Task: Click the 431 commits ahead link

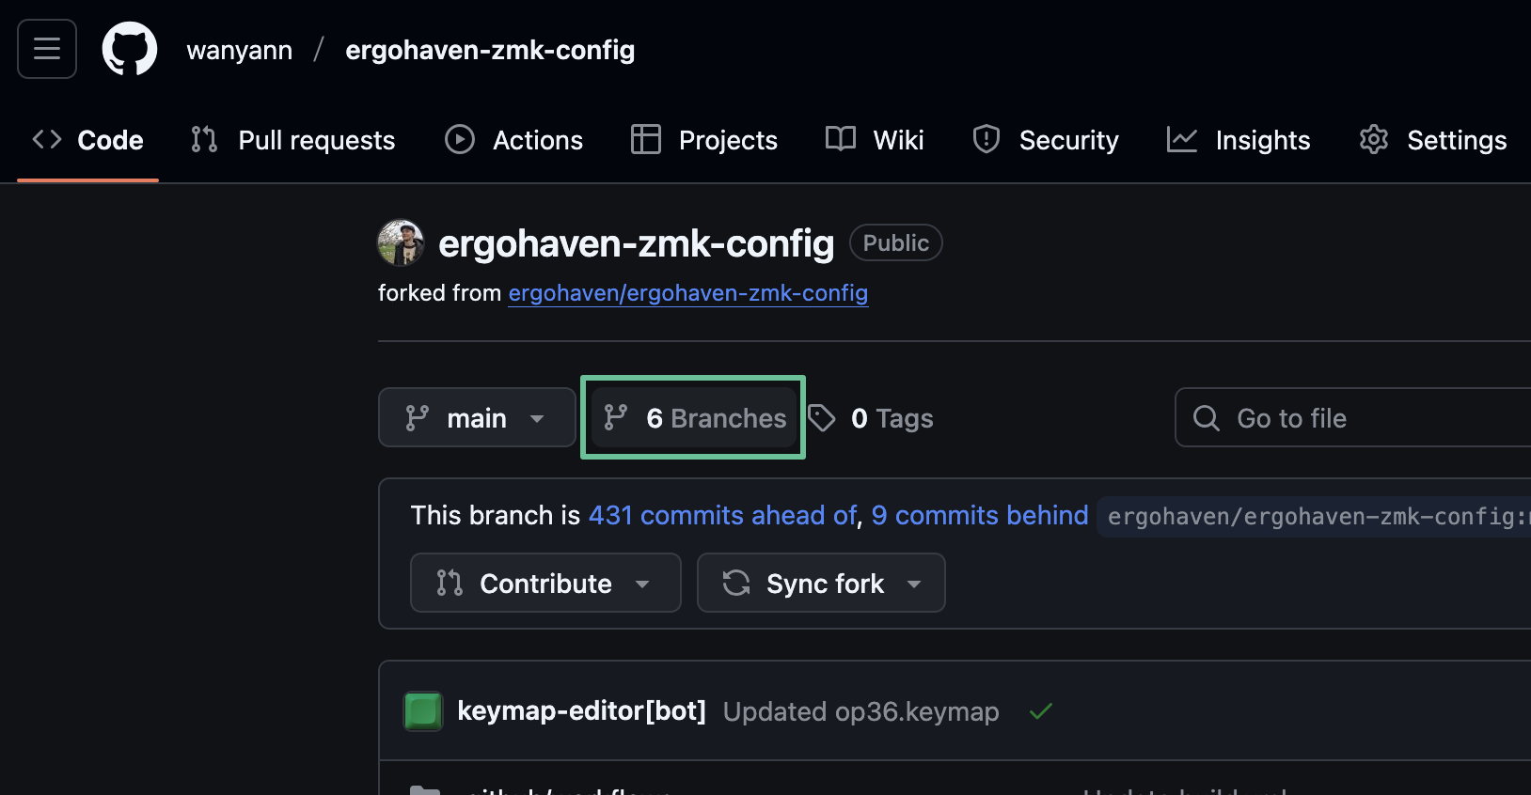Action: (x=722, y=515)
